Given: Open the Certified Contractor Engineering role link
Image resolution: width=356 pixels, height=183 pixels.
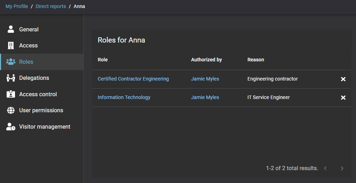Looking at the screenshot, I should click(x=133, y=79).
